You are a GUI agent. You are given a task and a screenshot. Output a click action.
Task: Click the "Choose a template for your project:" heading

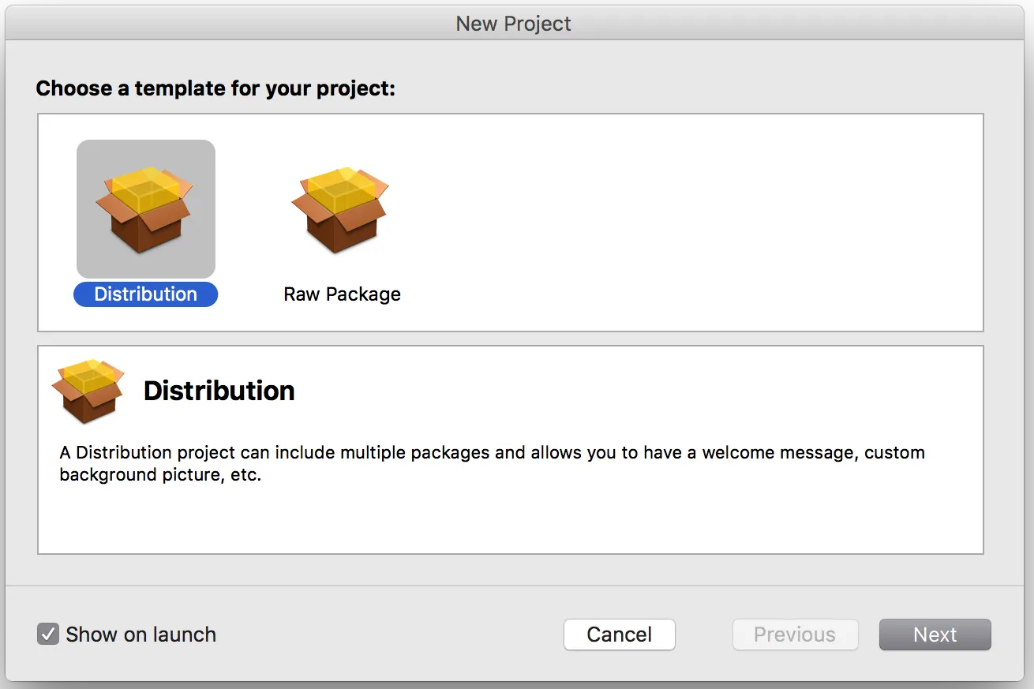(215, 88)
